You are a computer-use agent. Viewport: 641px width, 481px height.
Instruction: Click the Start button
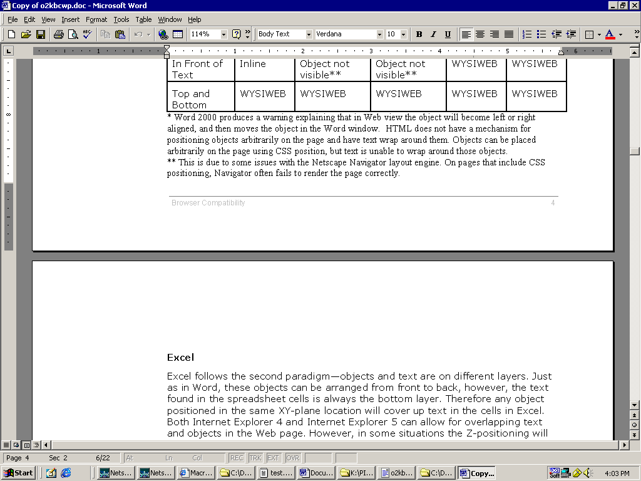click(x=18, y=473)
